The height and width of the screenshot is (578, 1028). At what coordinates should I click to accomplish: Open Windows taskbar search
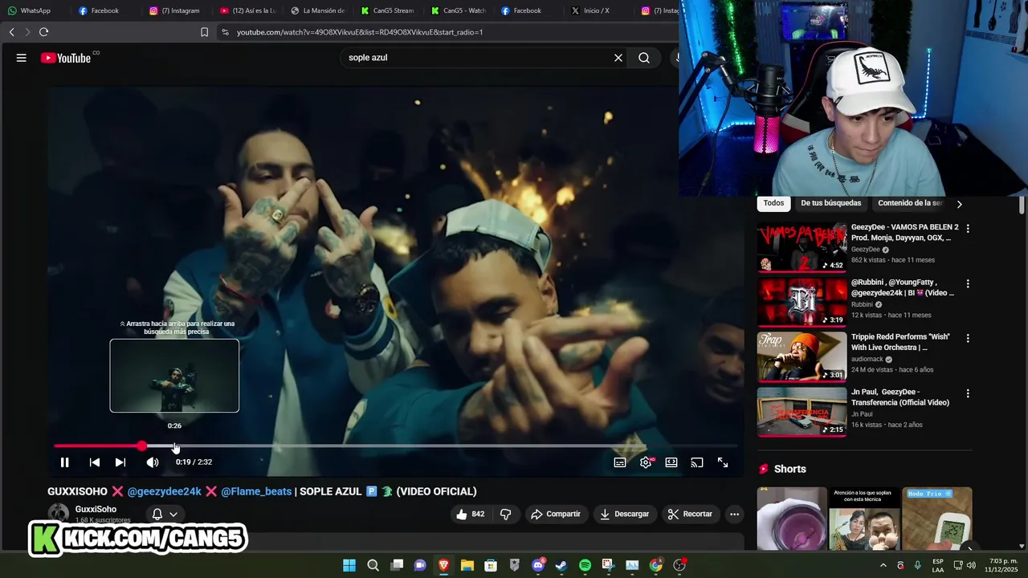coord(373,565)
